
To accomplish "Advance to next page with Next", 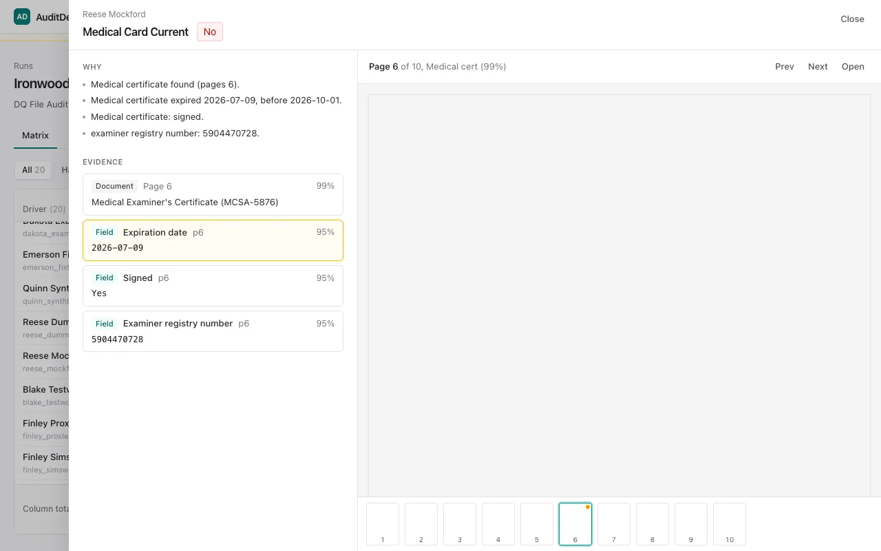I will pos(818,67).
